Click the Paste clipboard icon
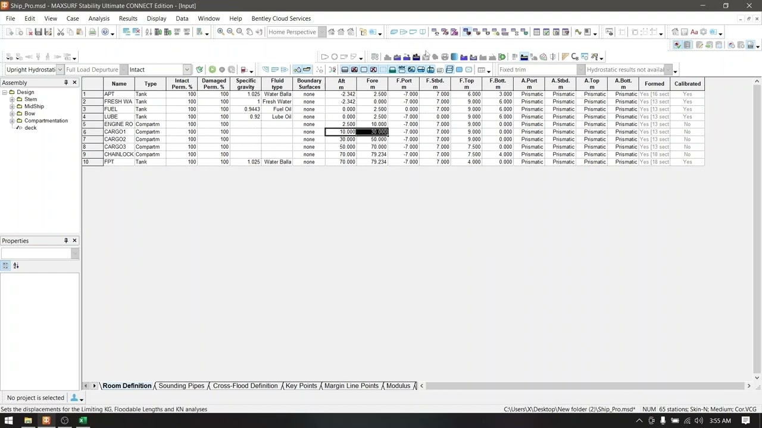This screenshot has height=428, width=762. pyautogui.click(x=80, y=32)
